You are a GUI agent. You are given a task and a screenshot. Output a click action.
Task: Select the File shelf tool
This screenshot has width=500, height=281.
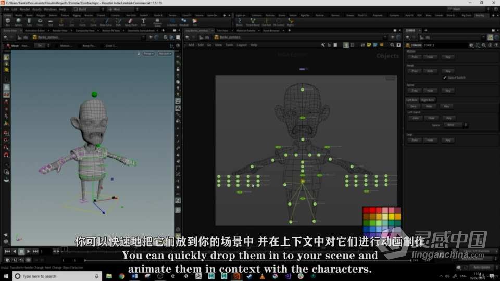(x=194, y=22)
